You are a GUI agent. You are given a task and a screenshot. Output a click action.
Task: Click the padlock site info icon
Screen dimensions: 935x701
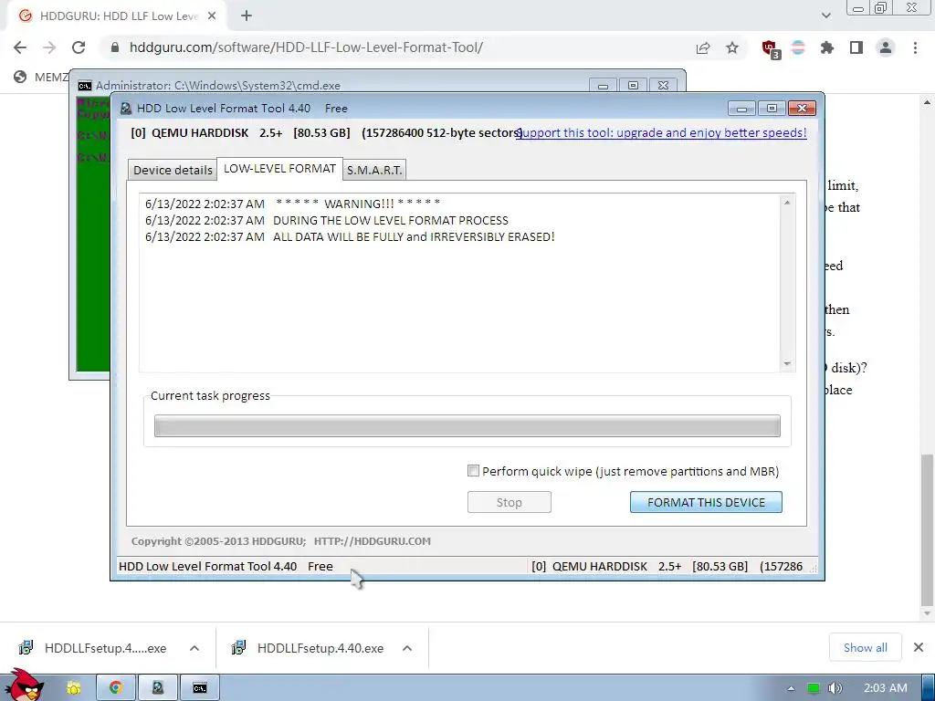tap(115, 47)
